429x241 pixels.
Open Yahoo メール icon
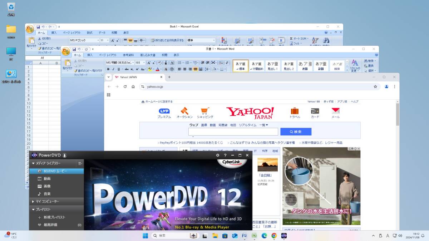click(335, 113)
